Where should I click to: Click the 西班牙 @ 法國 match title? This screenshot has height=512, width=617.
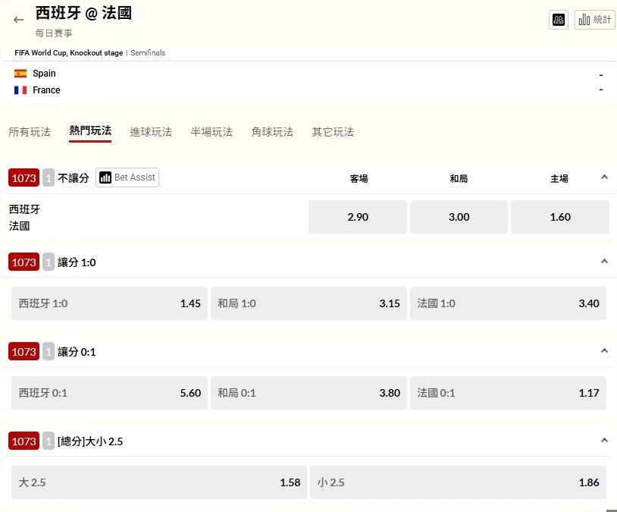(x=83, y=13)
